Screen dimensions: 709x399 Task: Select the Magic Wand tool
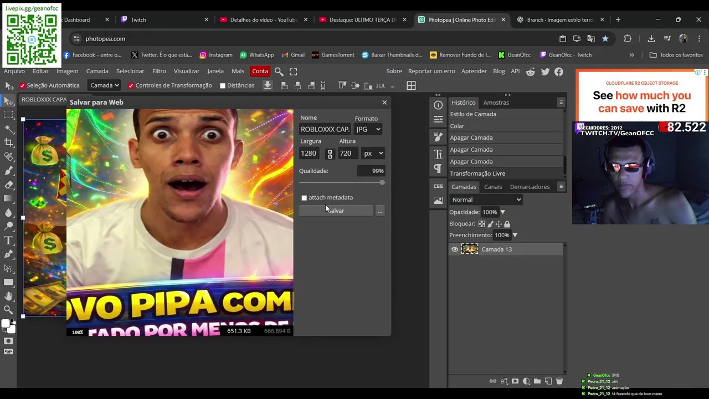(8, 129)
